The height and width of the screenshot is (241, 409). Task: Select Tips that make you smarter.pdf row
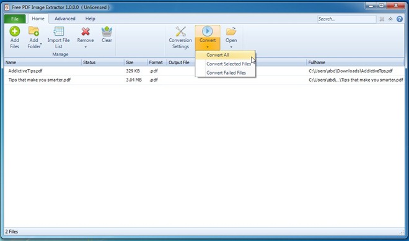click(x=205, y=80)
